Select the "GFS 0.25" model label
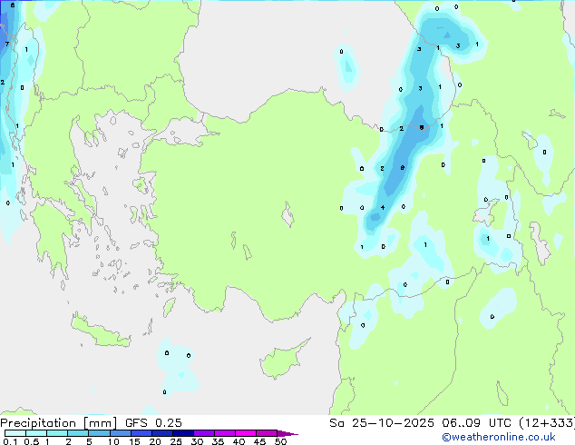The image size is (575, 445). click(x=153, y=423)
